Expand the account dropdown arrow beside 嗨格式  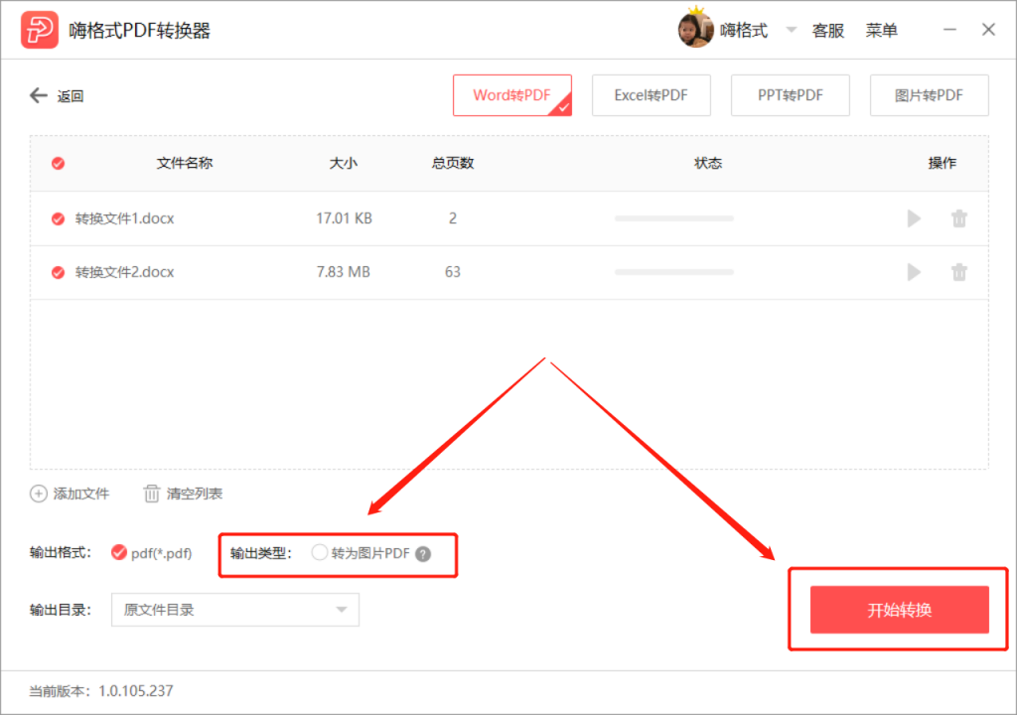coord(792,30)
